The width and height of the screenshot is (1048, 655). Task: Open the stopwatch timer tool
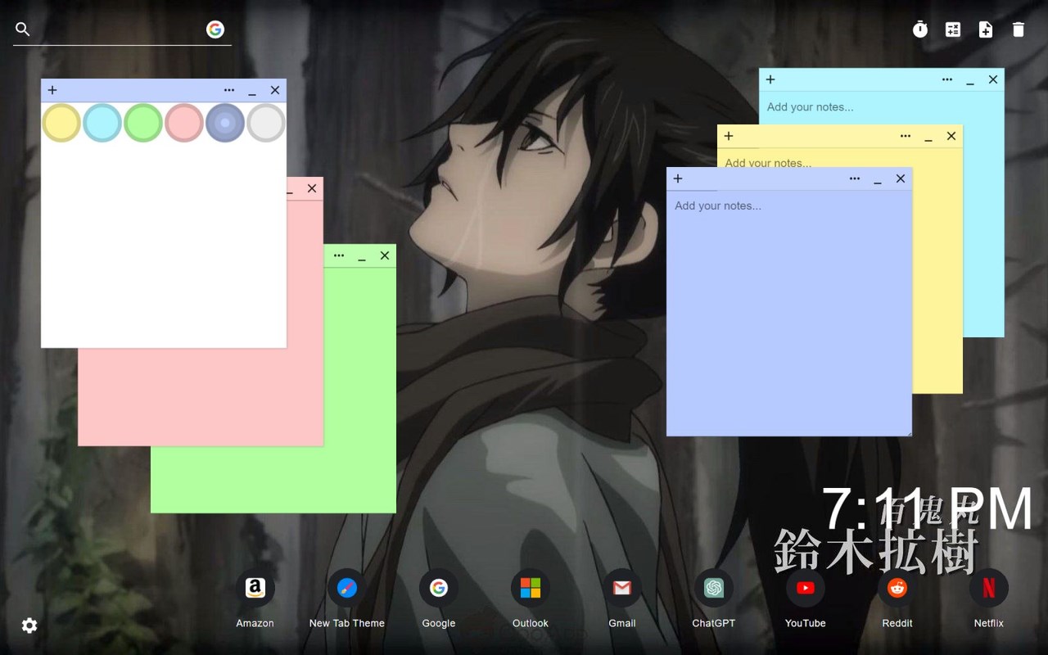[x=920, y=29]
